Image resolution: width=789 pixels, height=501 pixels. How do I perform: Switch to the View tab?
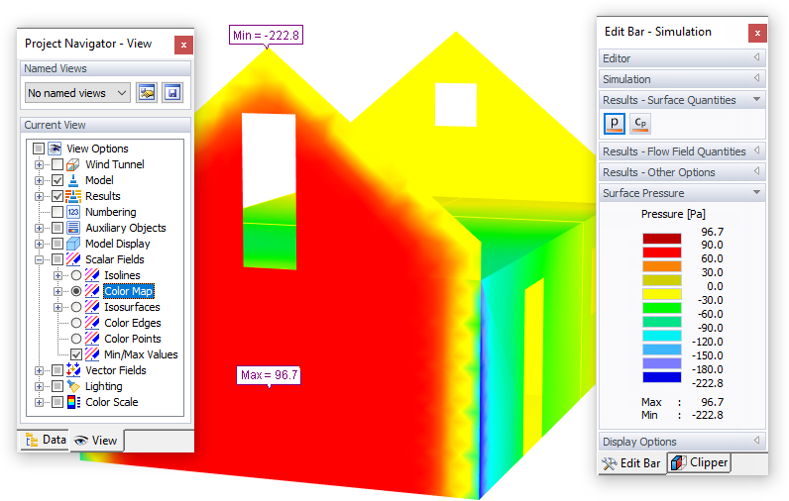96,441
